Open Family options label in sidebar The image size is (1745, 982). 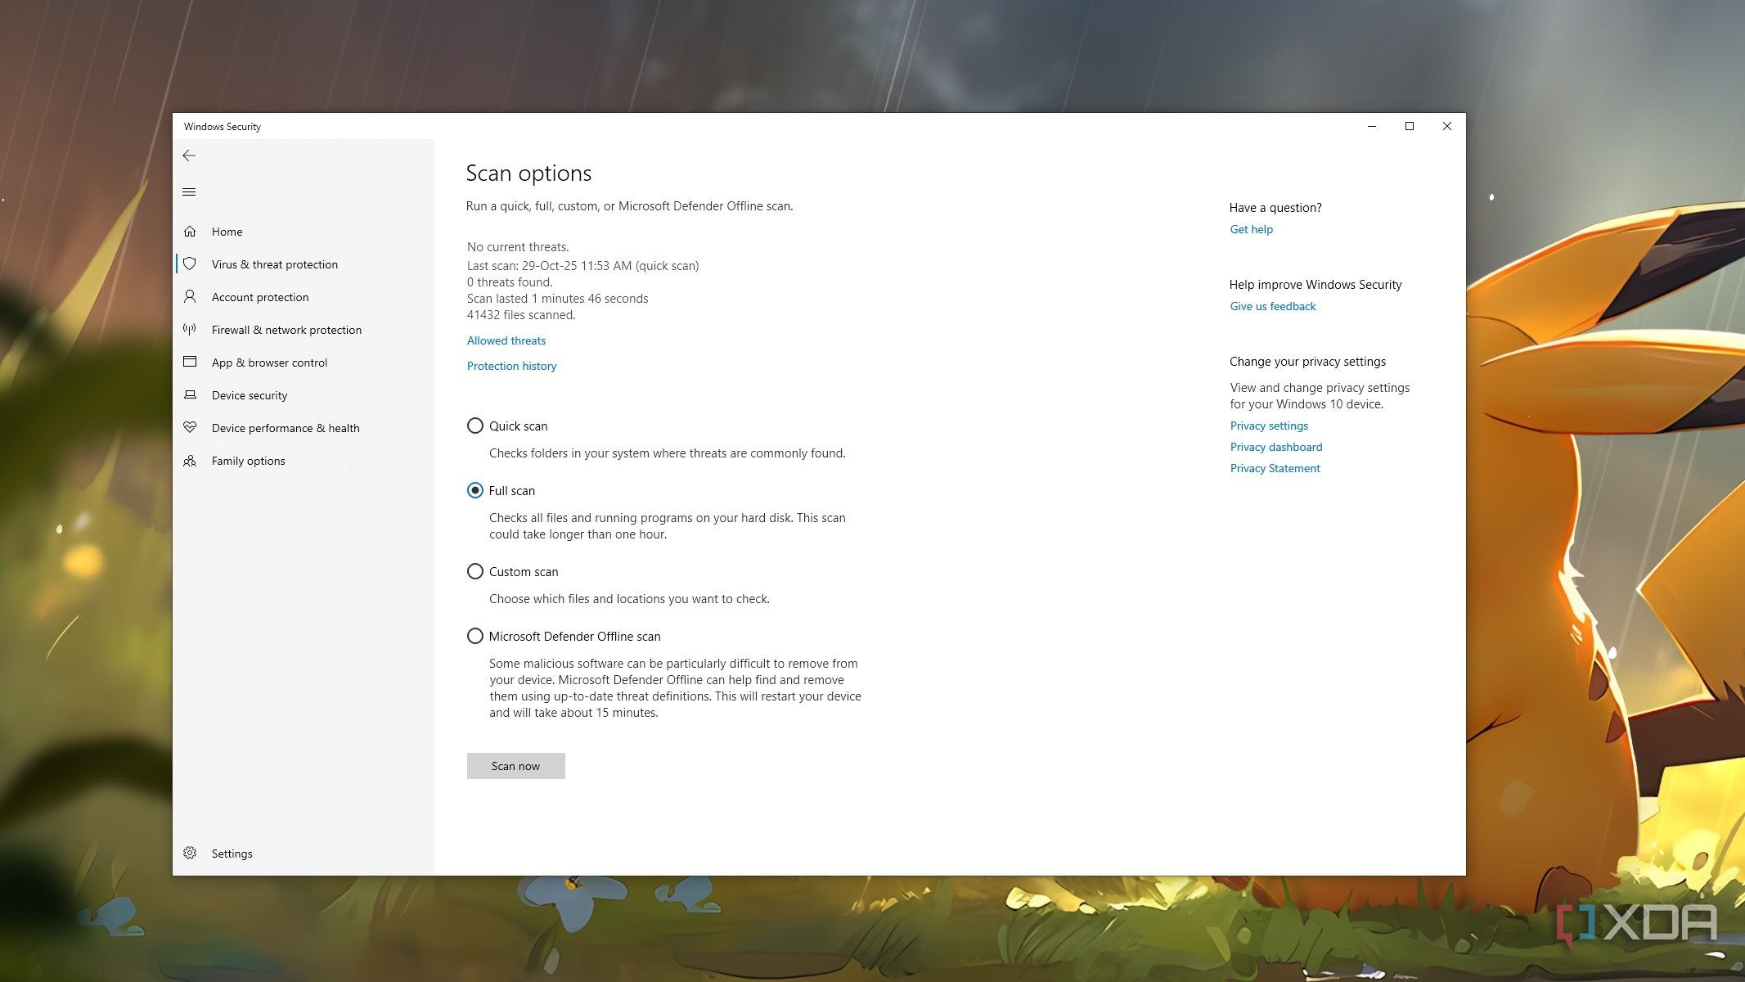pyautogui.click(x=248, y=461)
